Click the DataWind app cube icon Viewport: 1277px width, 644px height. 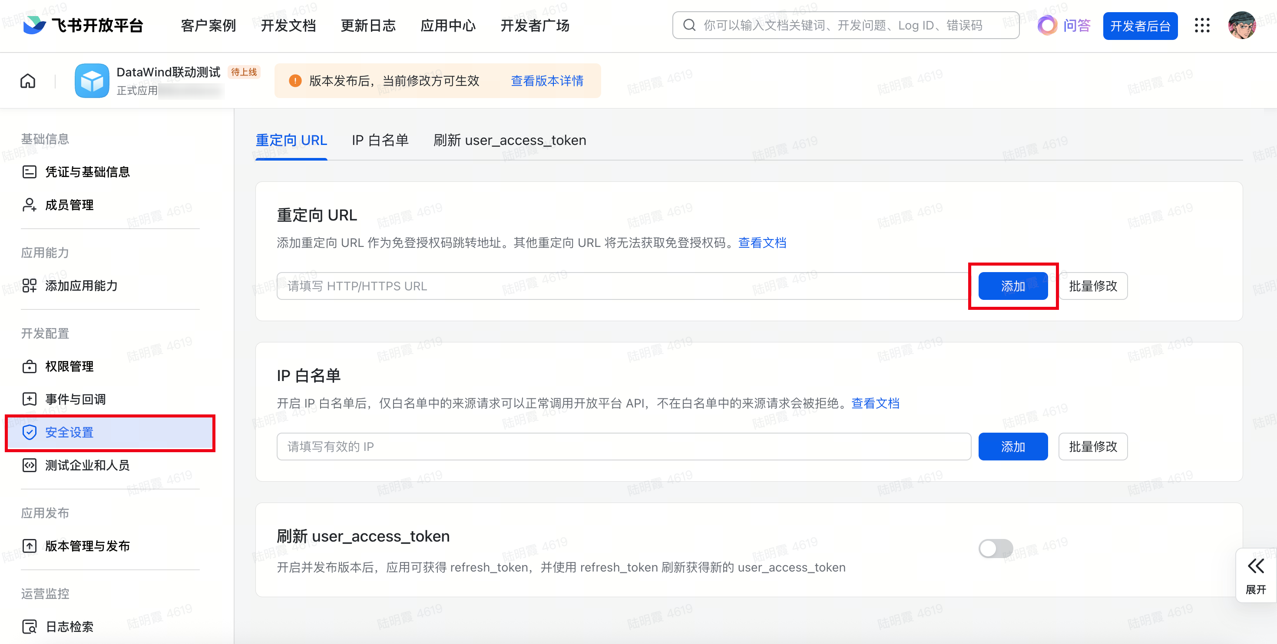pos(92,81)
